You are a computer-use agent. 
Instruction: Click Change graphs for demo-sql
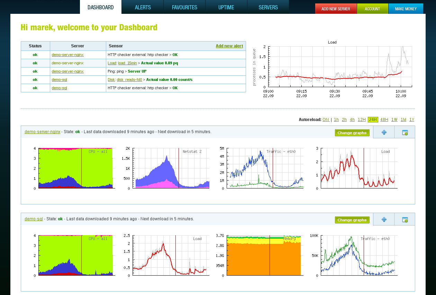pyautogui.click(x=352, y=220)
